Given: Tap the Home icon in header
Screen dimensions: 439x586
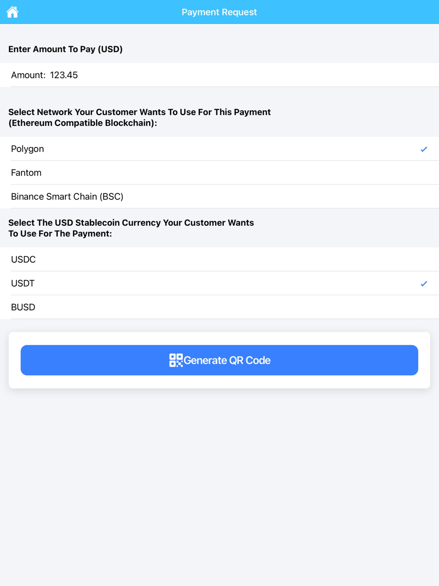Looking at the screenshot, I should [12, 12].
